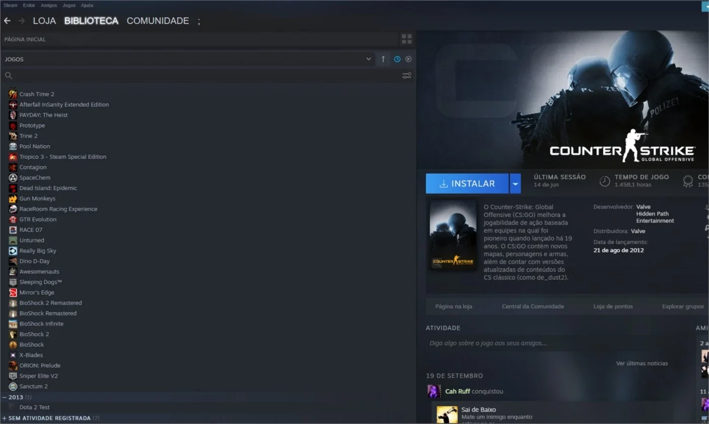Viewport: 709px width, 424px height.
Task: Switch to grid view icon beside Página Inicial
Action: click(x=407, y=39)
